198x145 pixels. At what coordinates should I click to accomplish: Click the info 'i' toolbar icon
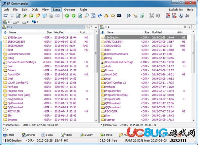[181, 16]
